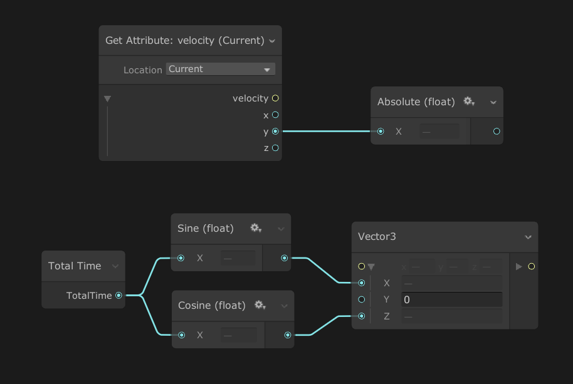
Task: Click the y output port on Get Attribute
Action: click(x=274, y=132)
